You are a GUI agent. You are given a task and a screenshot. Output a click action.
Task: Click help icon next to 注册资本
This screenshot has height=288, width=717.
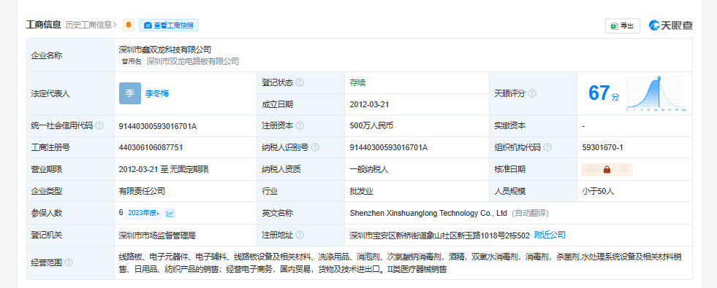point(300,125)
